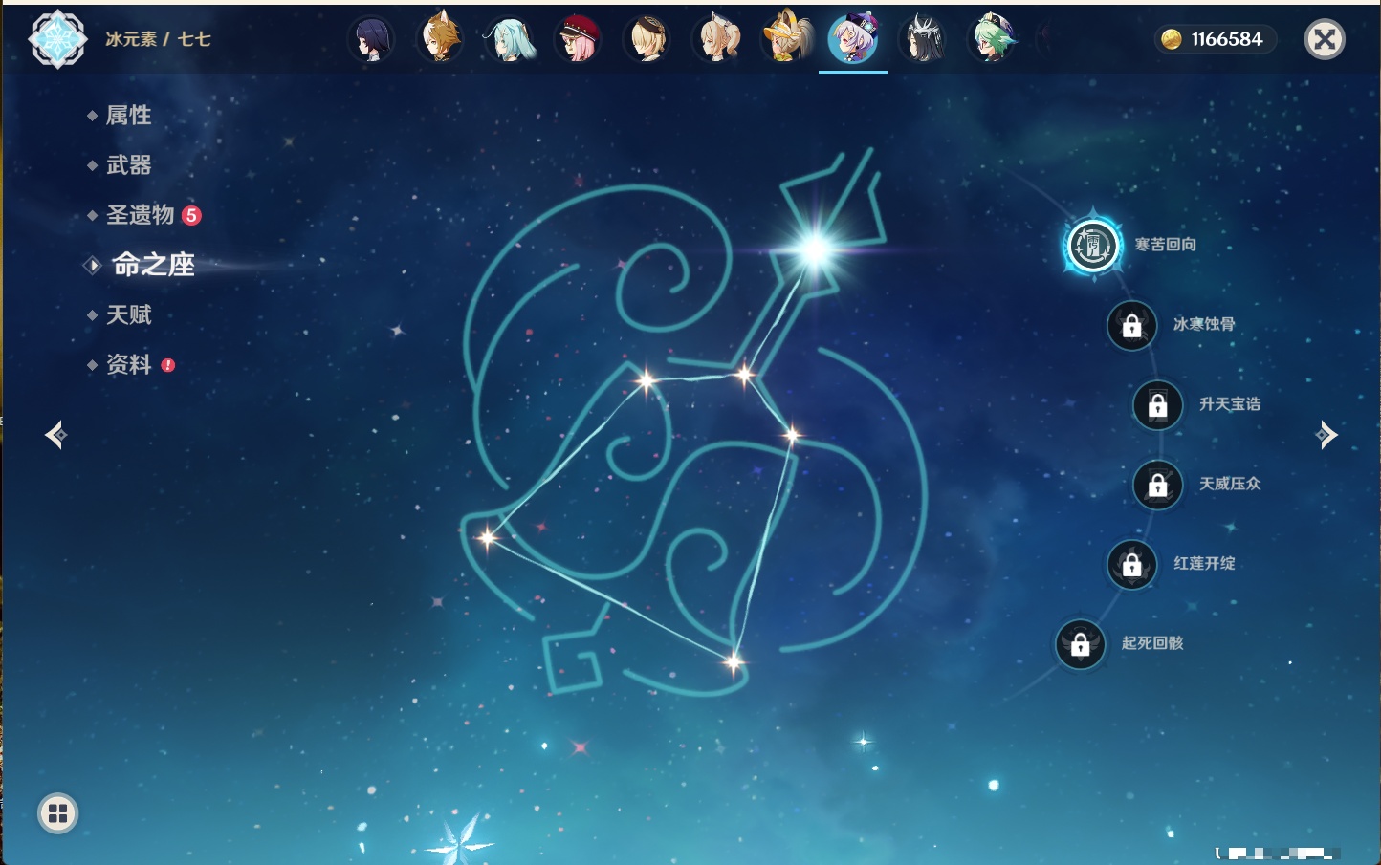Click the gold Mora coin icon

[x=1172, y=39]
